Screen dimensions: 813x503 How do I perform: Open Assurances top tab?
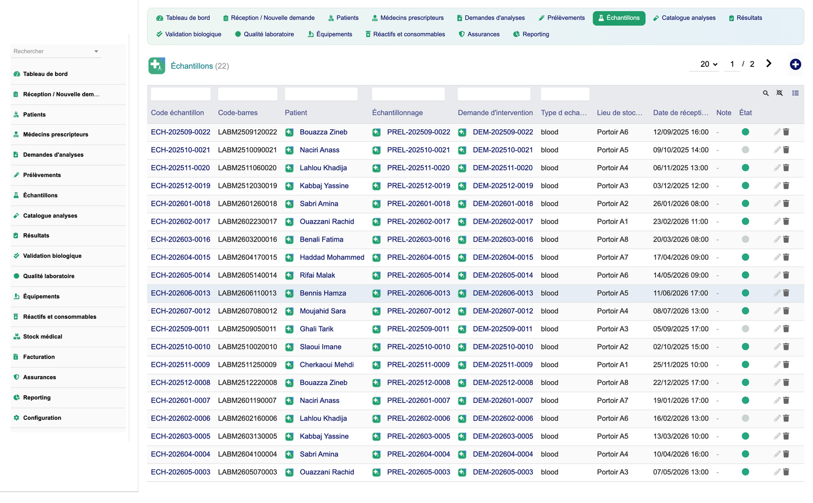[479, 34]
